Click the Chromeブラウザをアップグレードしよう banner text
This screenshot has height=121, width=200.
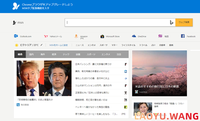[47, 5]
